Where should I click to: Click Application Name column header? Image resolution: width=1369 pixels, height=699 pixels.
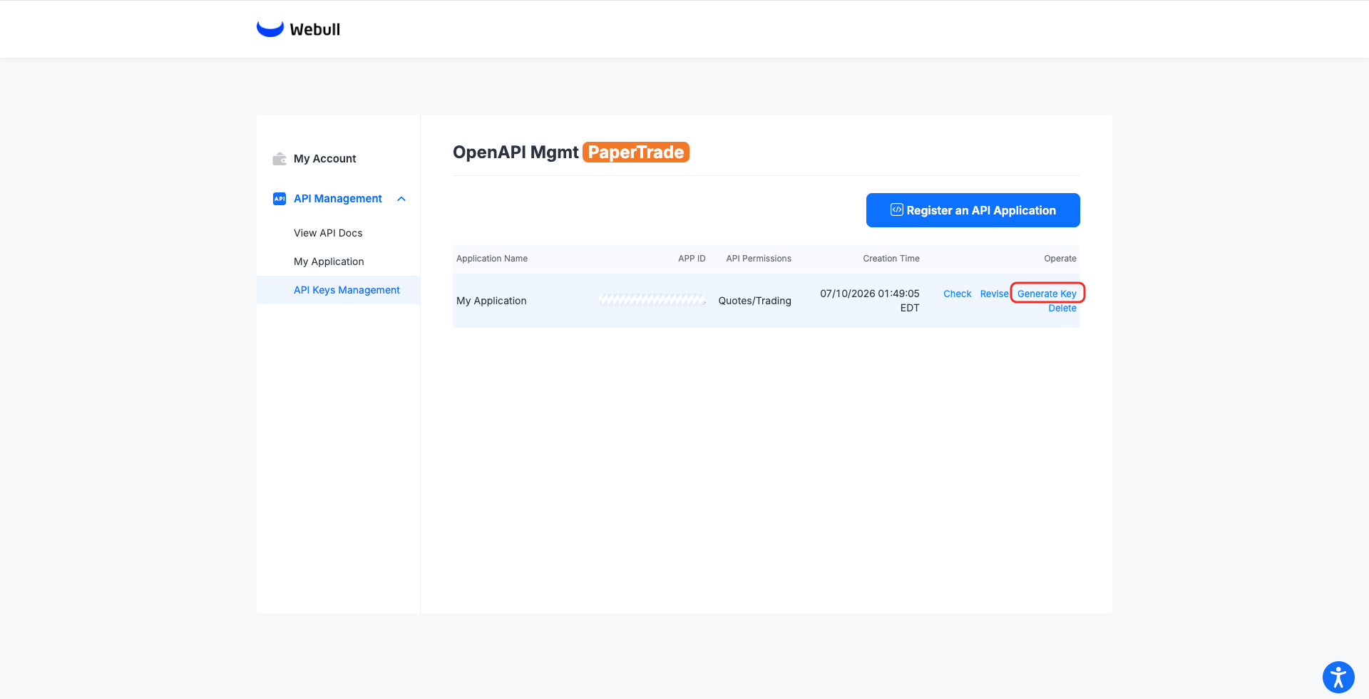pos(492,259)
